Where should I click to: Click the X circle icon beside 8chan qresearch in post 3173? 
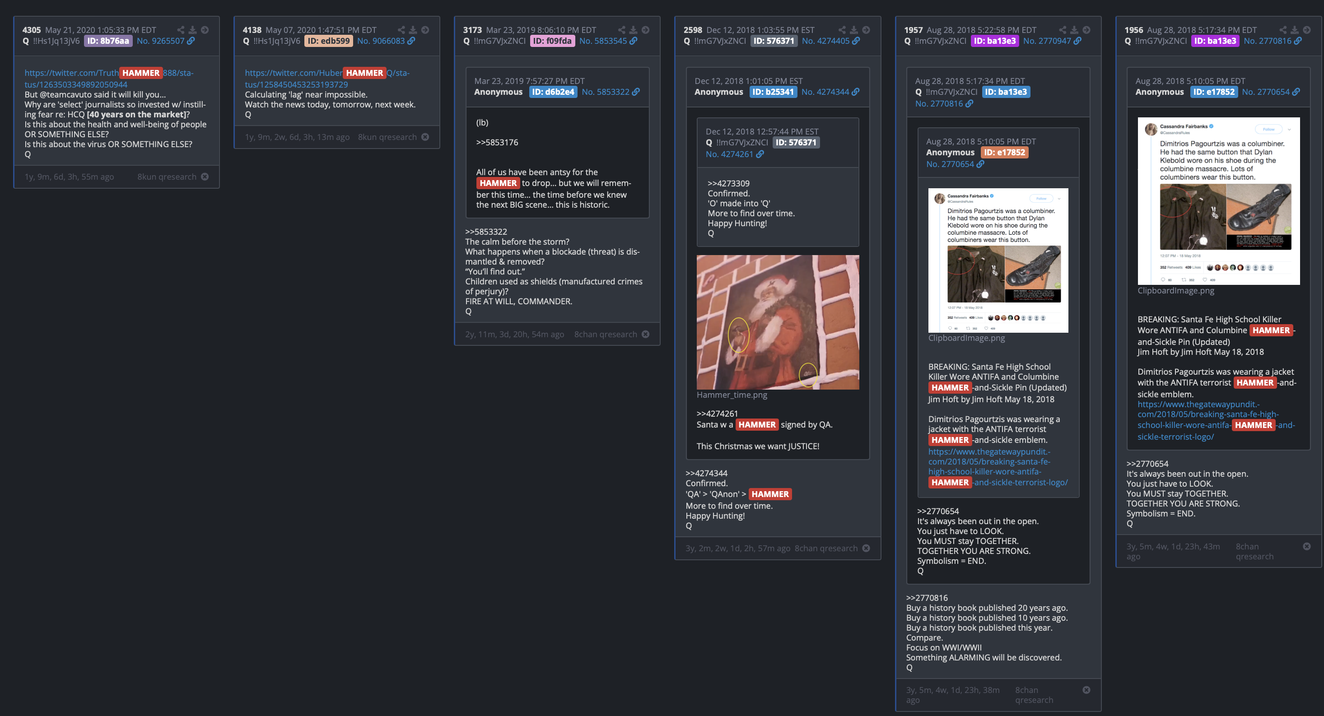click(x=646, y=334)
